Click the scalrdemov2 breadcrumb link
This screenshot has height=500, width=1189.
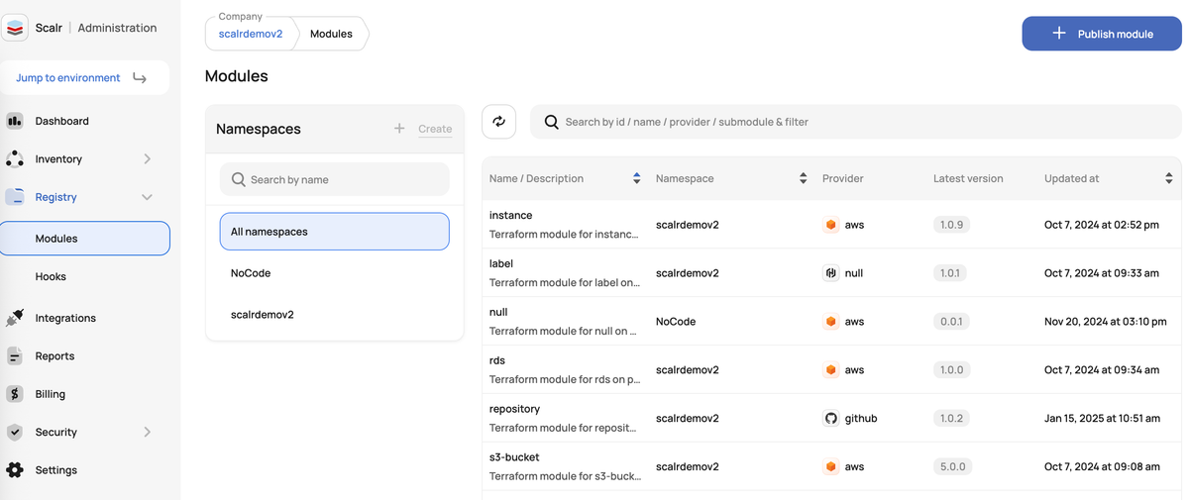click(251, 34)
